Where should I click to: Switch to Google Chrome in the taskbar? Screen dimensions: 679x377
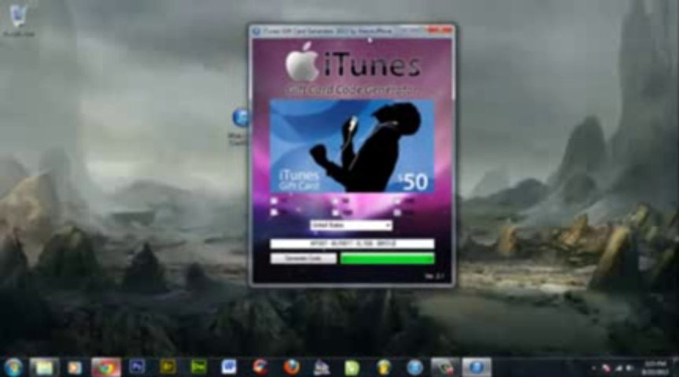click(x=106, y=367)
